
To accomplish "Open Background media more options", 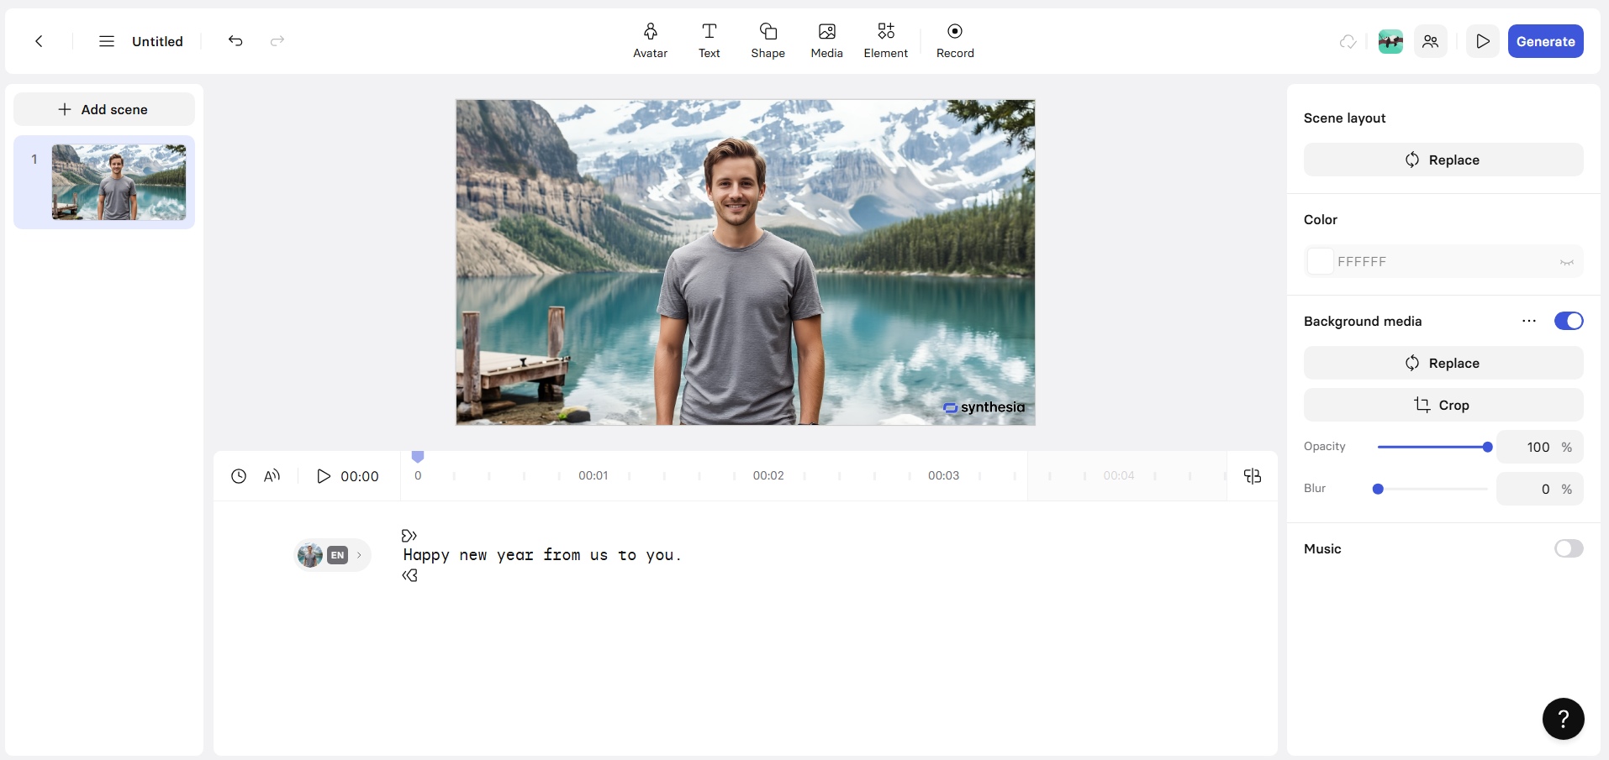I will click(1529, 321).
